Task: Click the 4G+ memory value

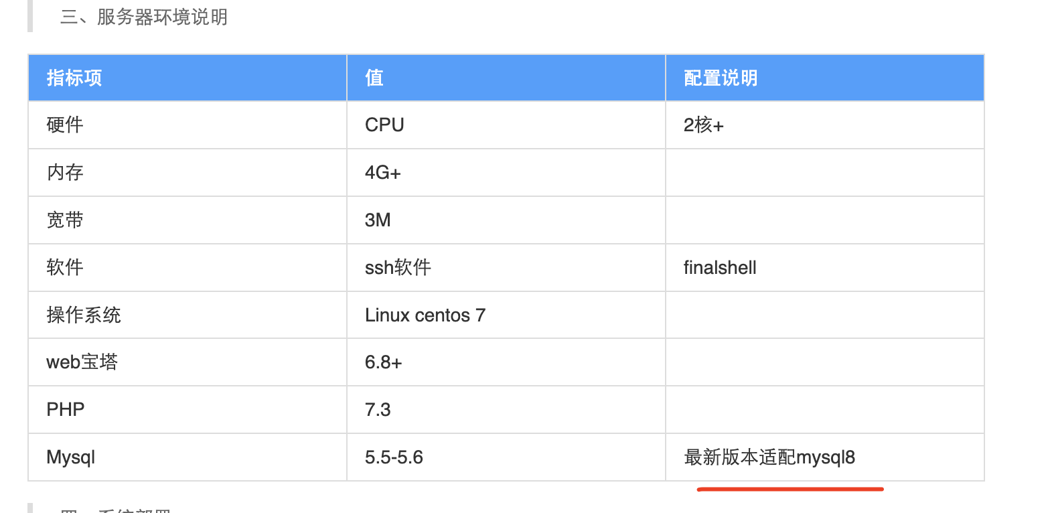Action: click(x=383, y=173)
